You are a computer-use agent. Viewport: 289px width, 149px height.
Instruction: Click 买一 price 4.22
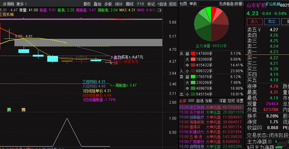(x=274, y=58)
